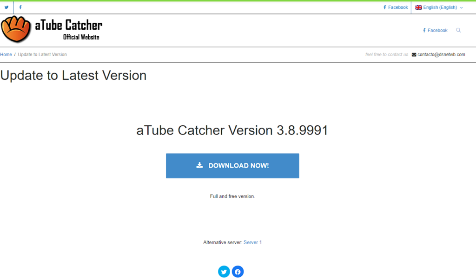Image resolution: width=476 pixels, height=279 pixels.
Task: Click the envelope icon next to the email
Action: click(414, 55)
